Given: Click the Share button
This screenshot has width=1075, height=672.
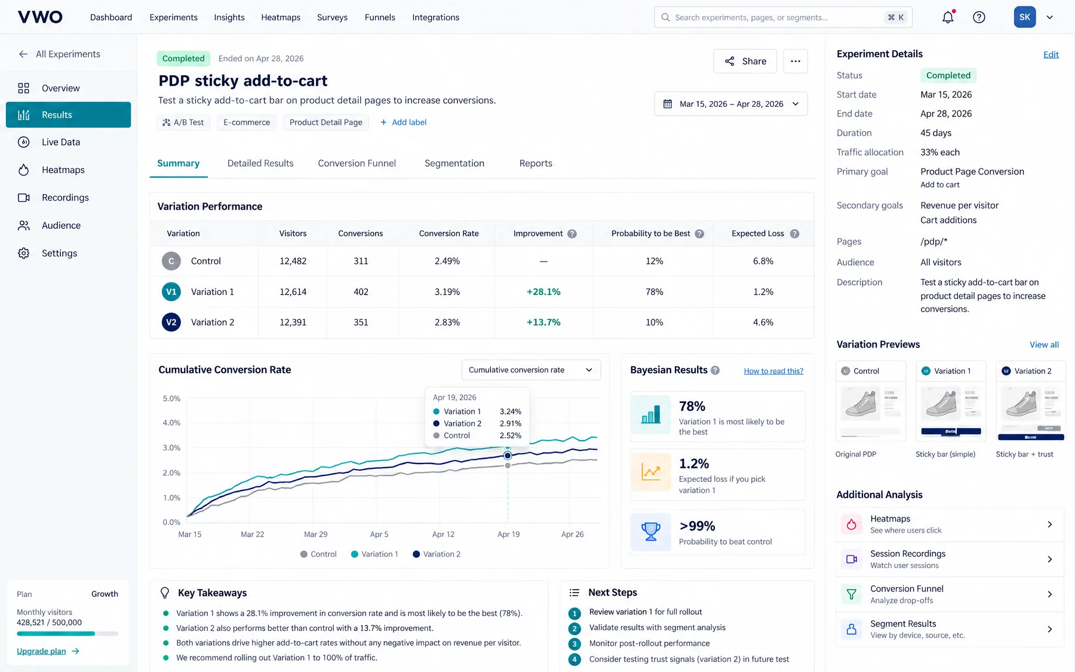Looking at the screenshot, I should [x=745, y=61].
